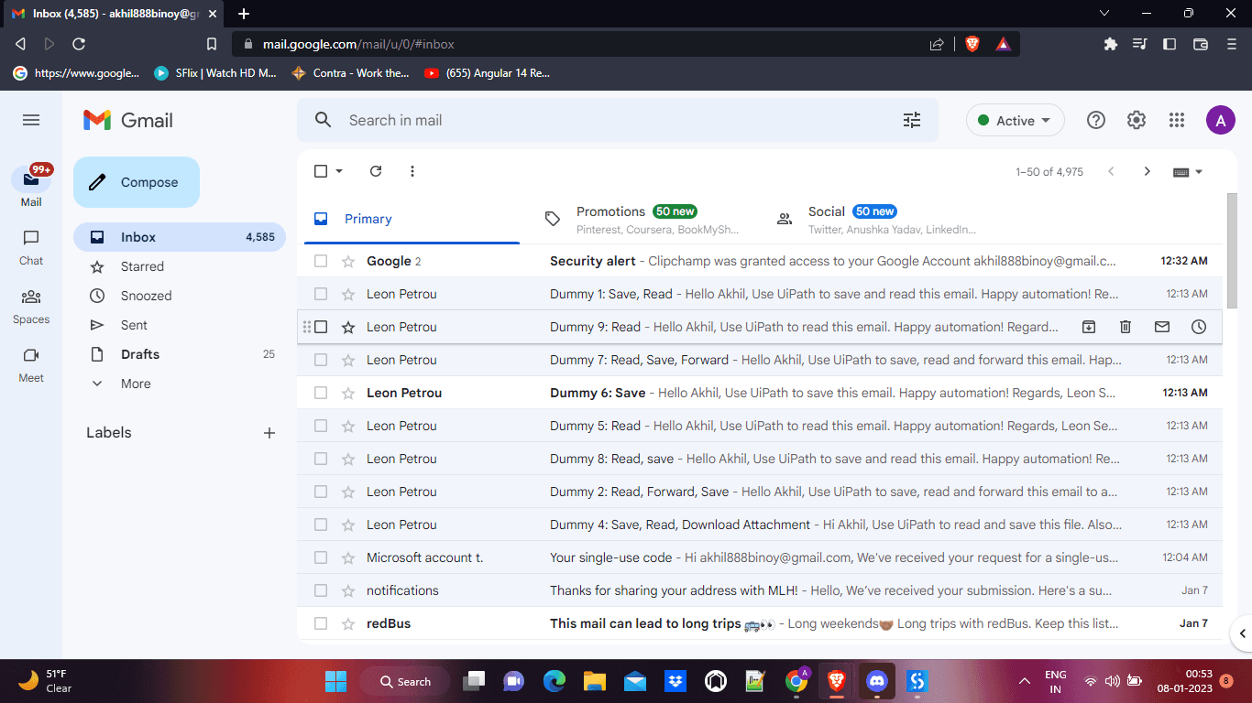The width and height of the screenshot is (1252, 703).
Task: Open the Google apps grid
Action: point(1177,120)
